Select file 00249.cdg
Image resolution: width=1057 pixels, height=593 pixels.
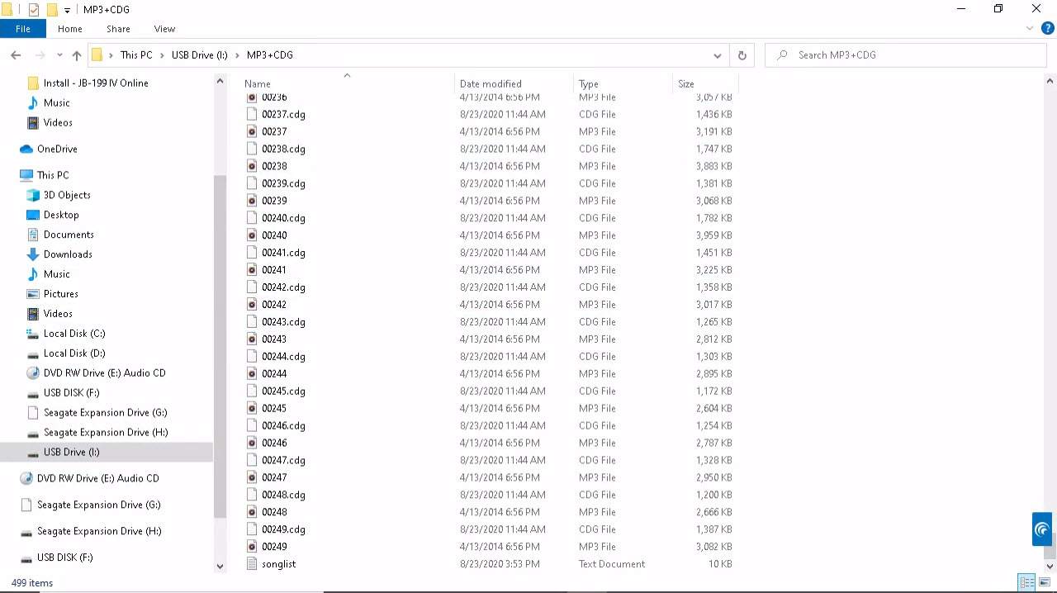pos(283,530)
